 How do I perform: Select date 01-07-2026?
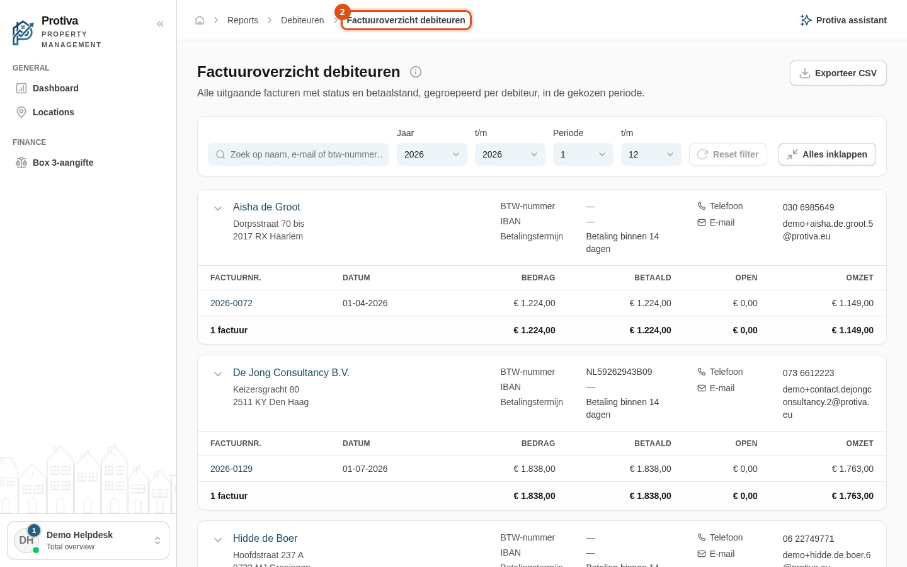pyautogui.click(x=365, y=469)
